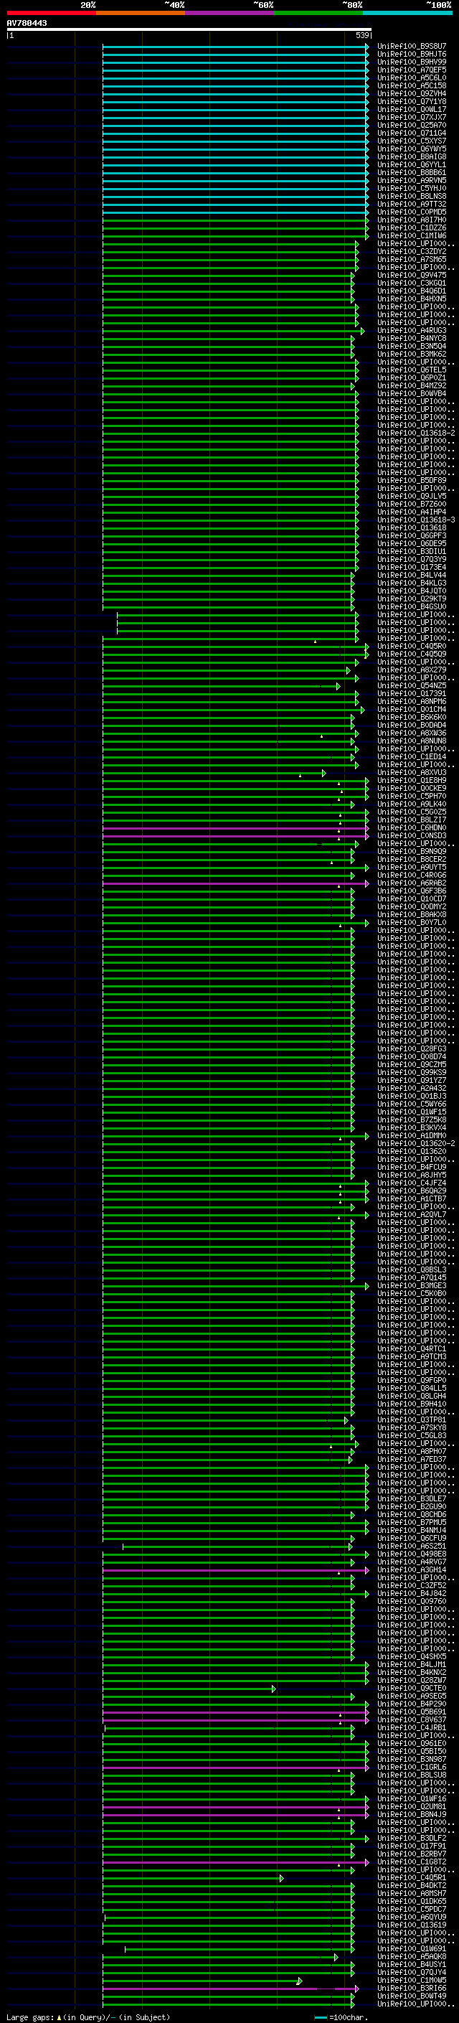Open UniRef100_B4Q6D1 hit
The image size is (459, 2023).
(412, 291)
